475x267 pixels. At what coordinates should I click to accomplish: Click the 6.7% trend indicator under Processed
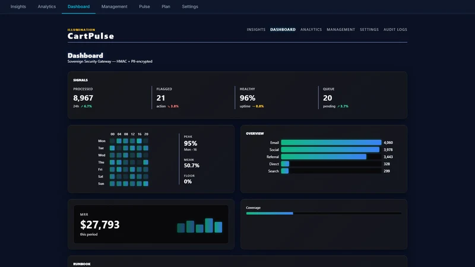(86, 106)
